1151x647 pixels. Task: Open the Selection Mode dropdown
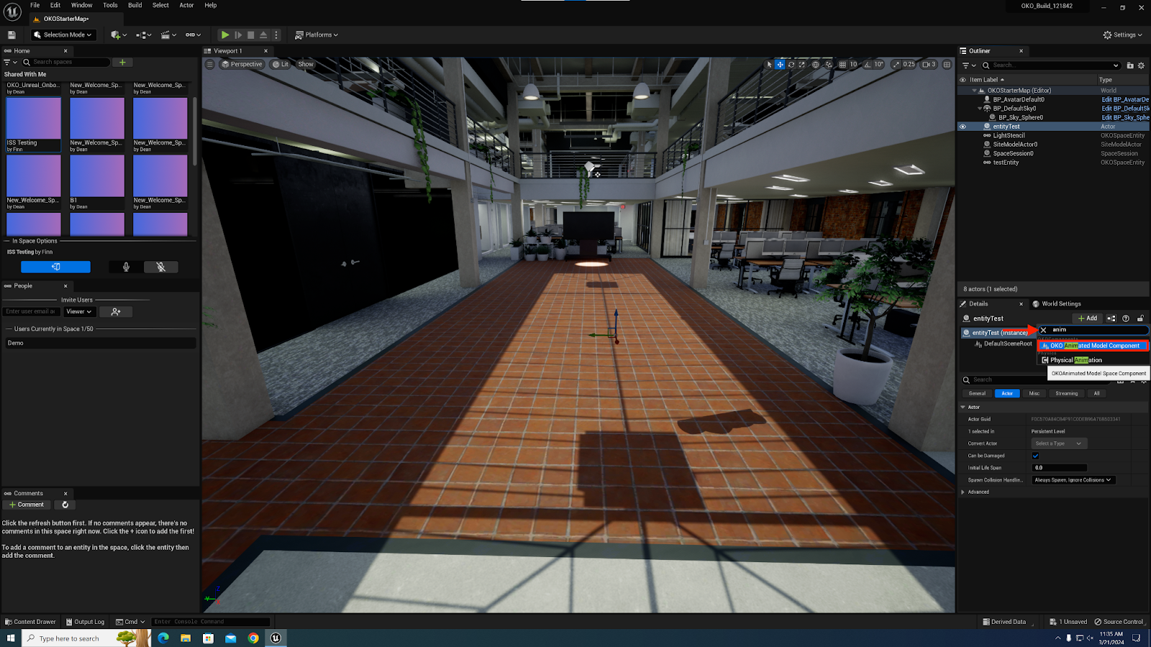63,35
